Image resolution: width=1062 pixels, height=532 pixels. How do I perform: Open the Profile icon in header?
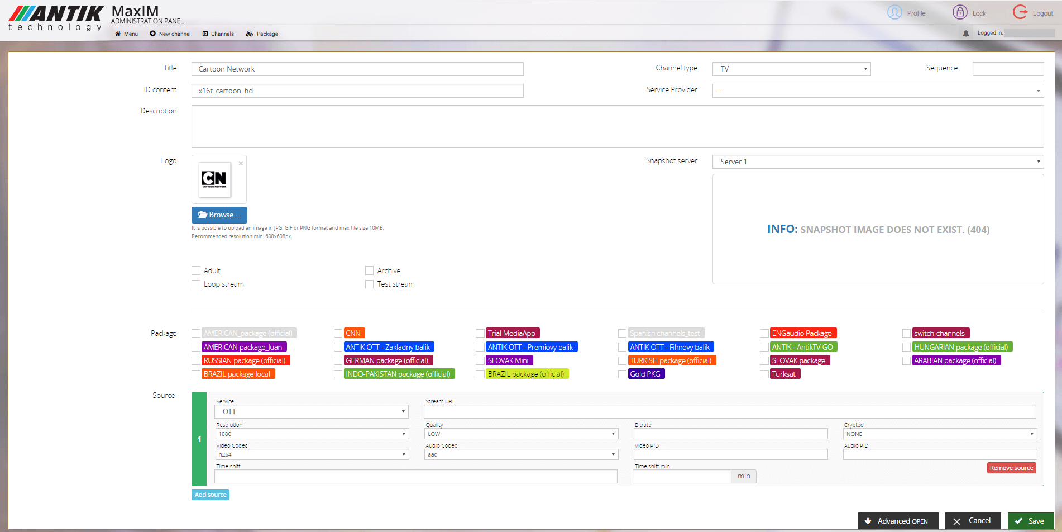[x=894, y=12]
